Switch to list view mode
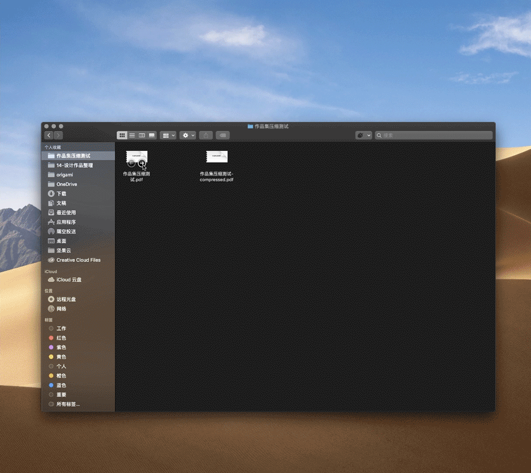Image resolution: width=531 pixels, height=473 pixels. tap(132, 136)
